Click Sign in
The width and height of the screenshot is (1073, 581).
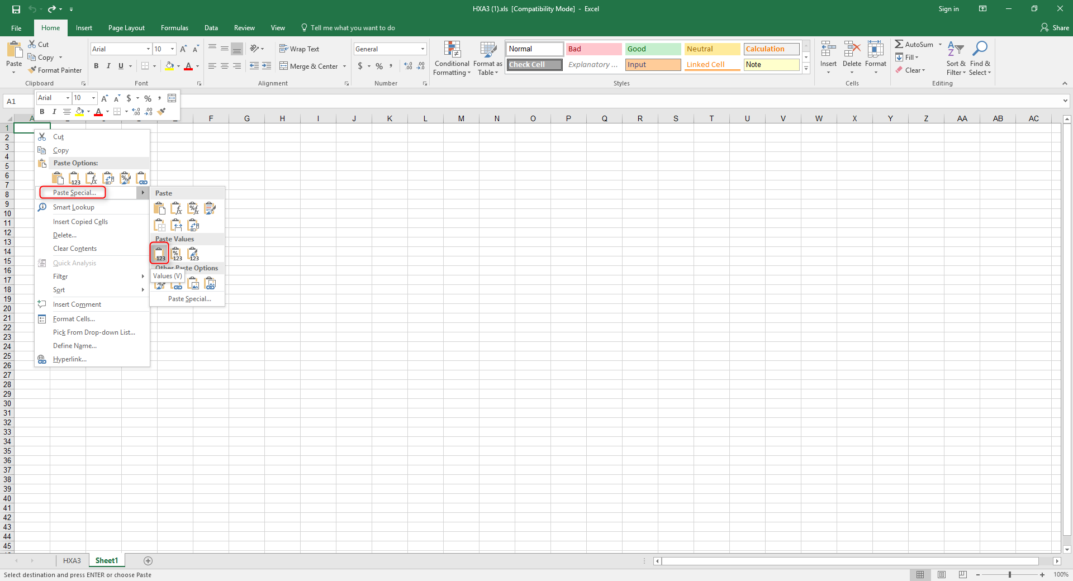[x=948, y=9]
